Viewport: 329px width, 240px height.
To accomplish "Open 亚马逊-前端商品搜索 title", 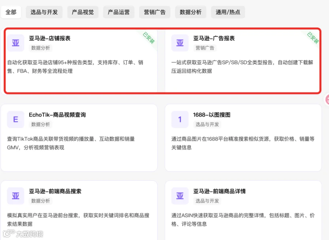I will tap(55, 191).
